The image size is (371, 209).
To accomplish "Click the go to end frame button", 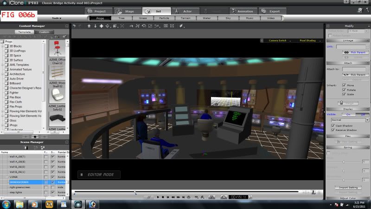I will coord(183,197).
